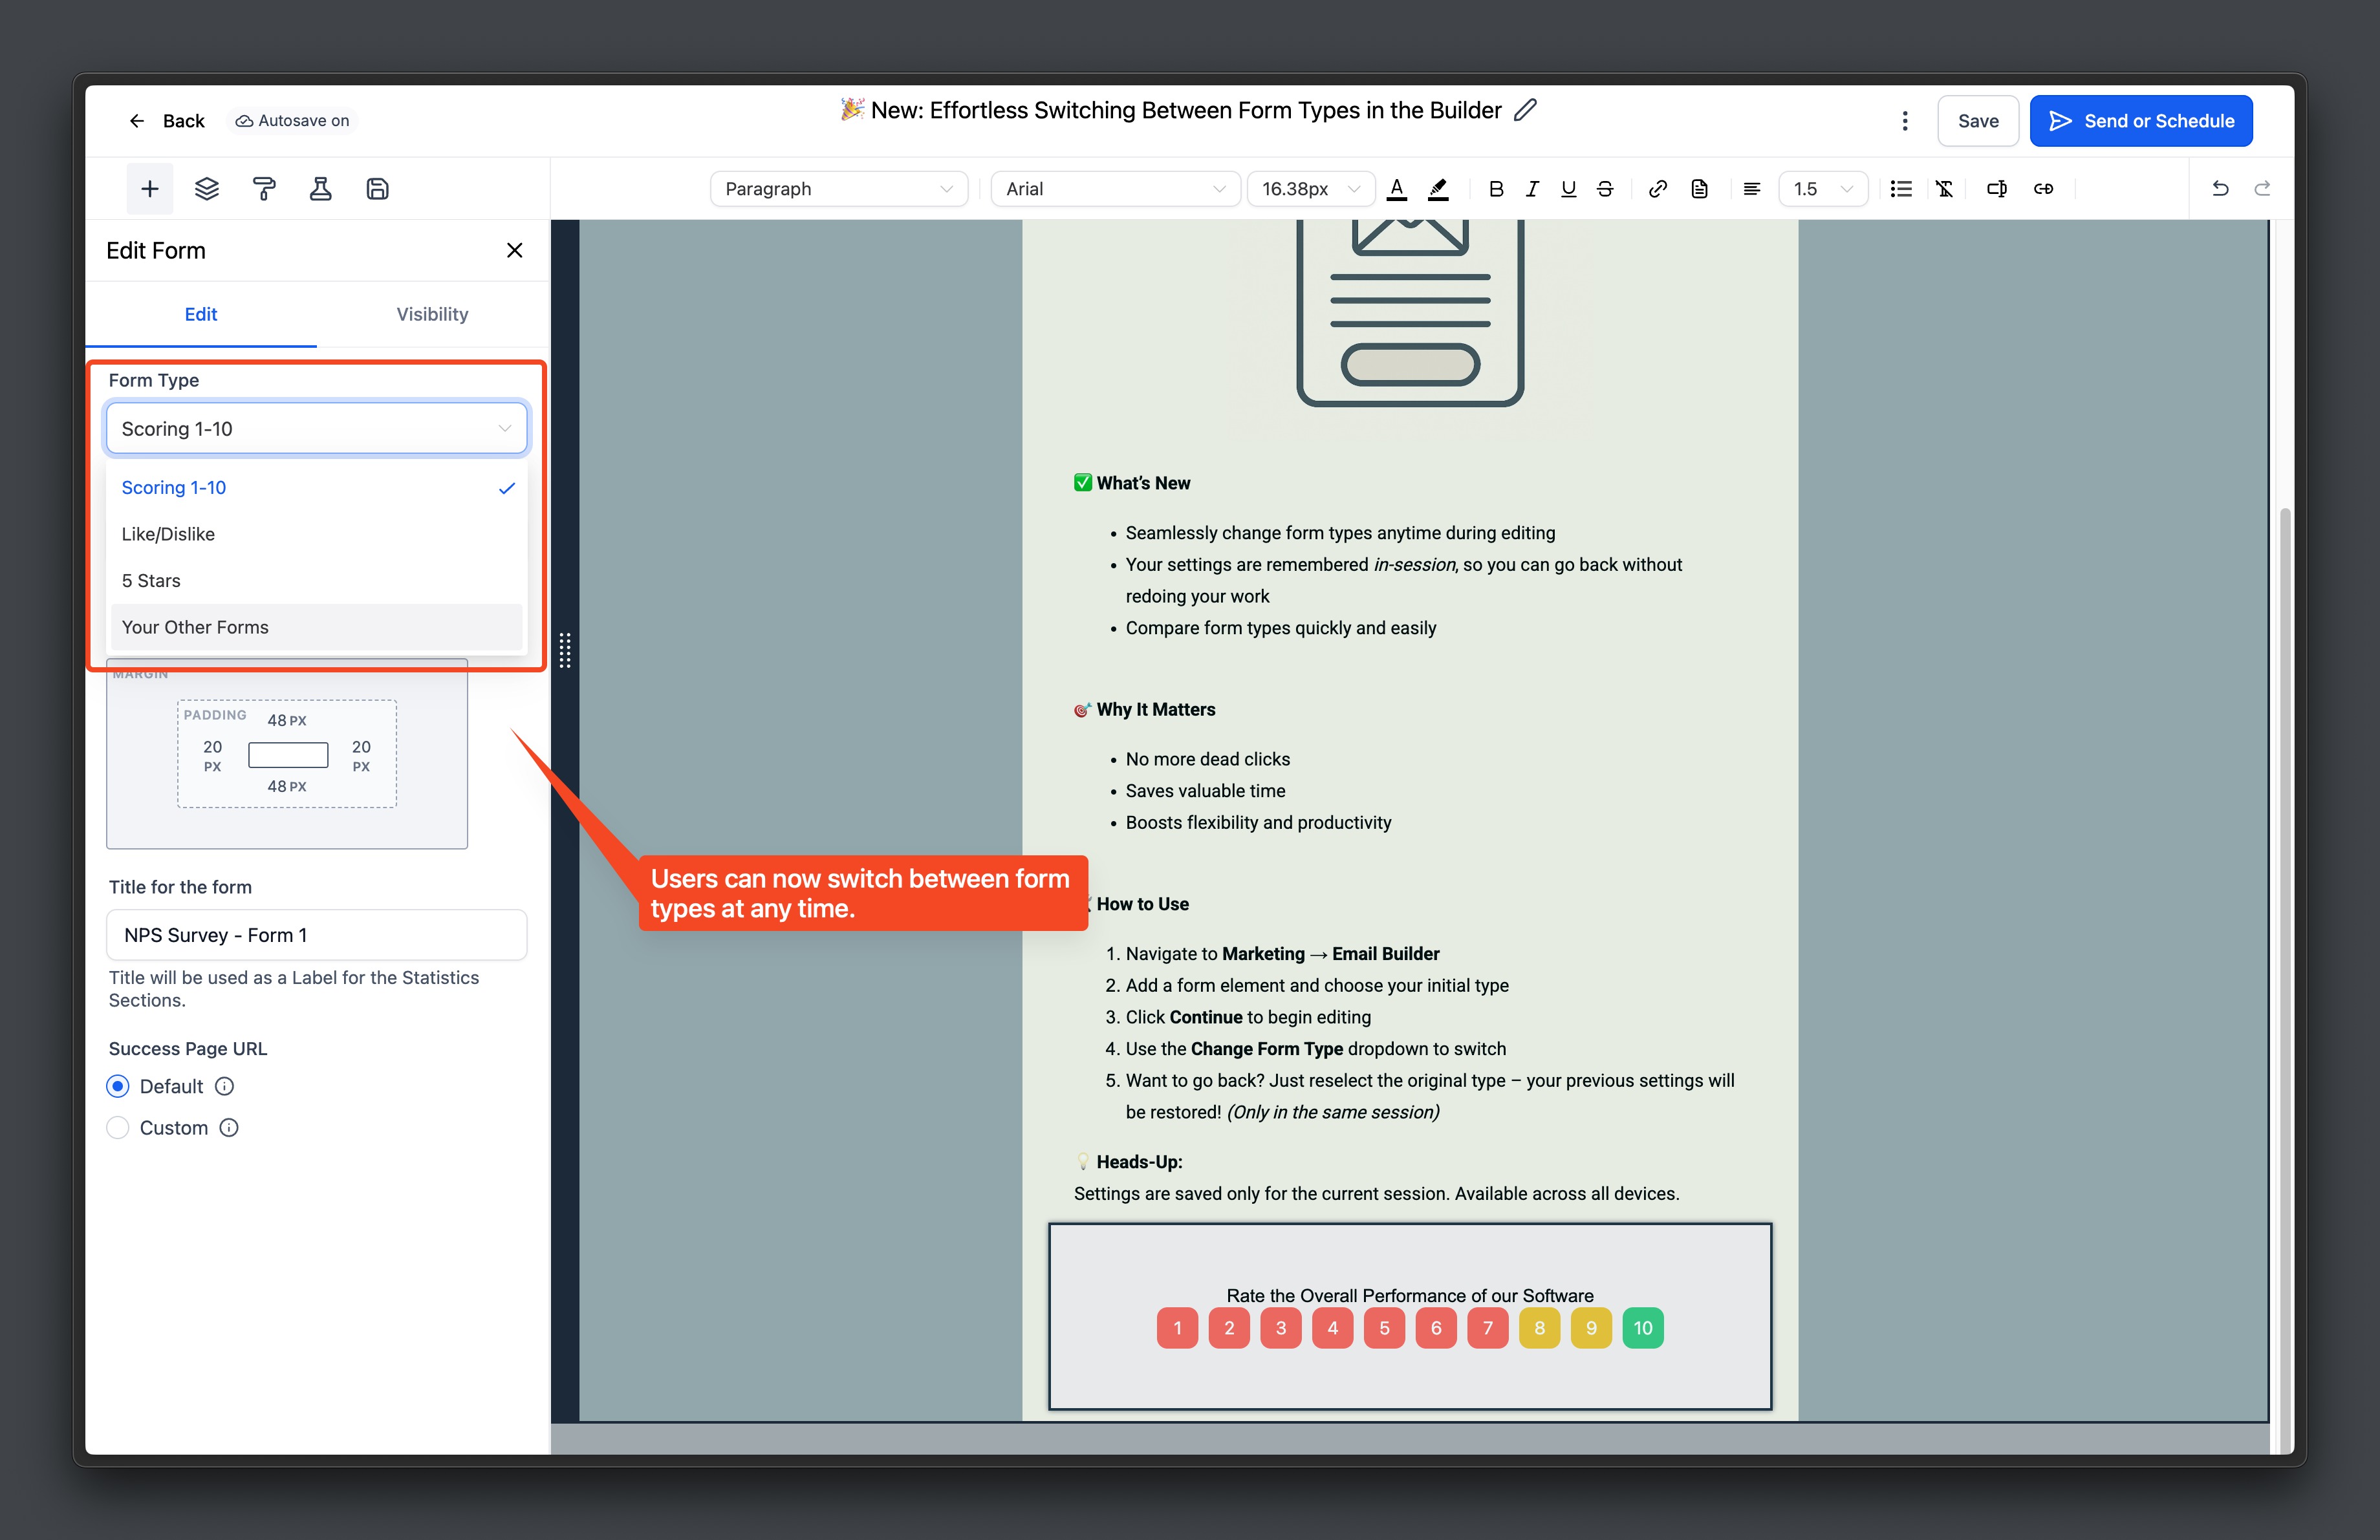Screen dimensions: 2380x1540
Task: Click the flask test icon
Action: [320, 189]
